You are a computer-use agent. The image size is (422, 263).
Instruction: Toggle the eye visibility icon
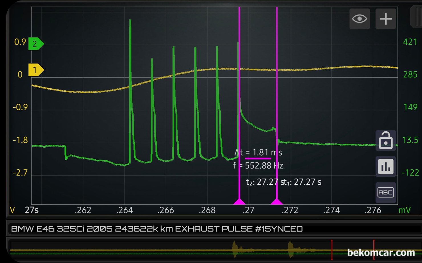coord(360,19)
